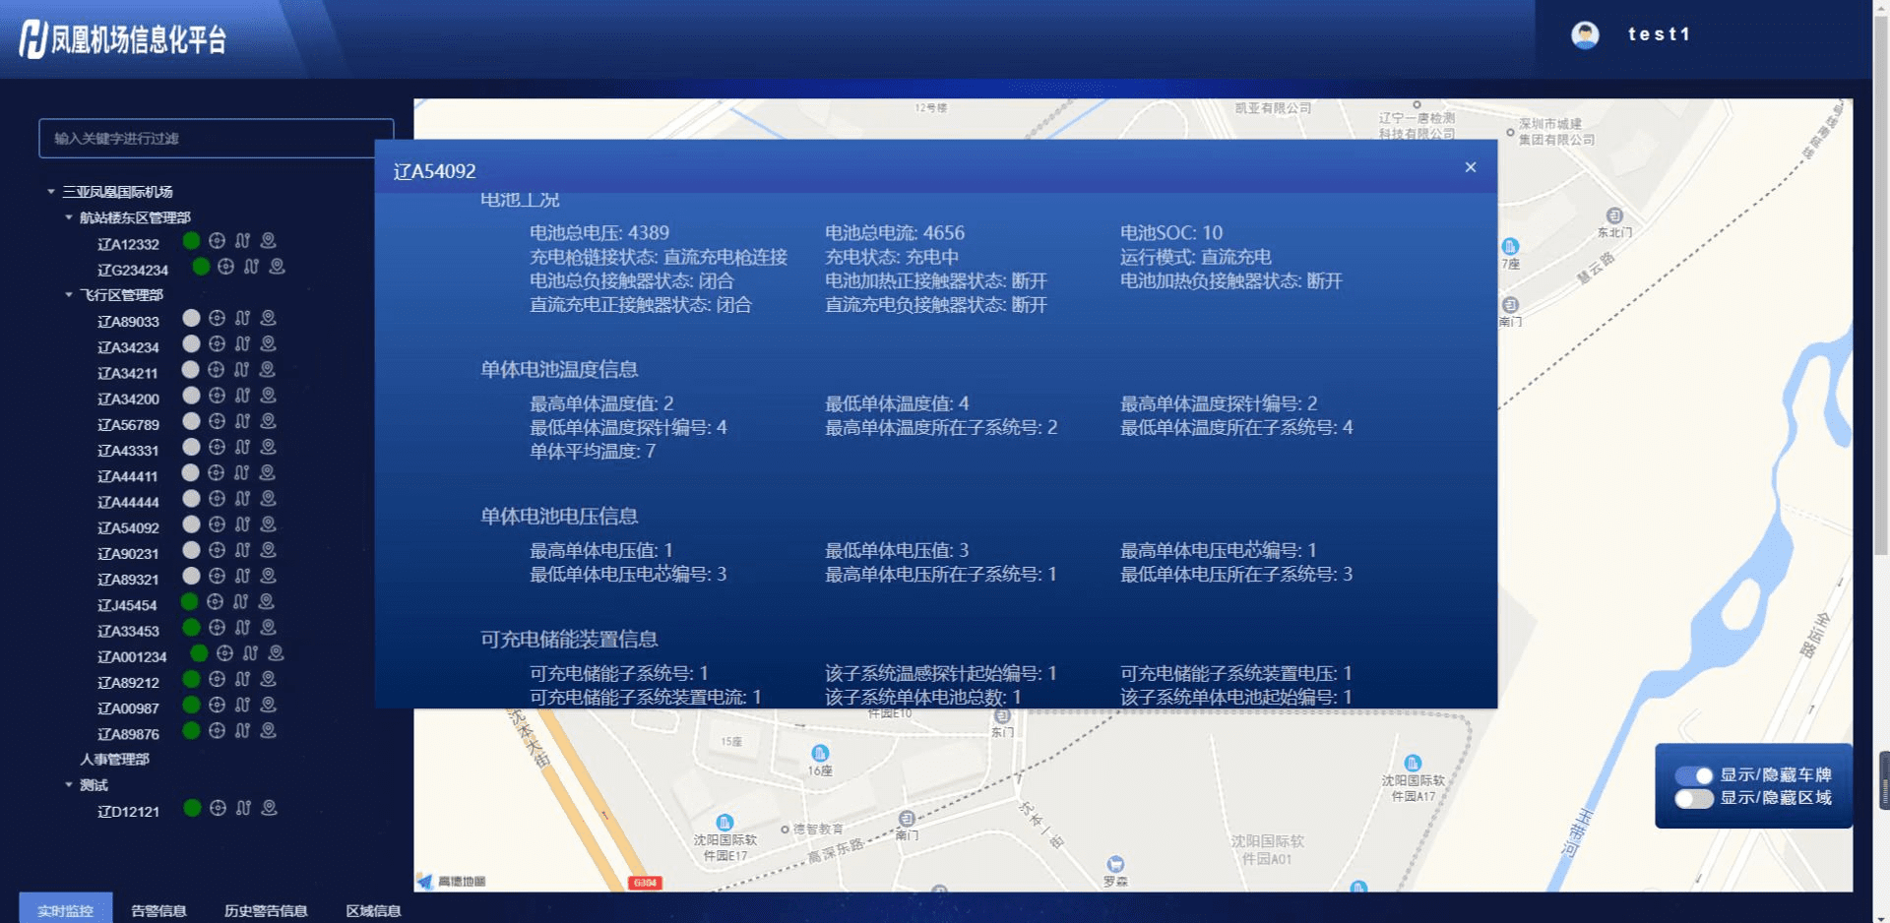The width and height of the screenshot is (1890, 923).
Task: Click the green status dot for 辽A33453
Action: (191, 628)
